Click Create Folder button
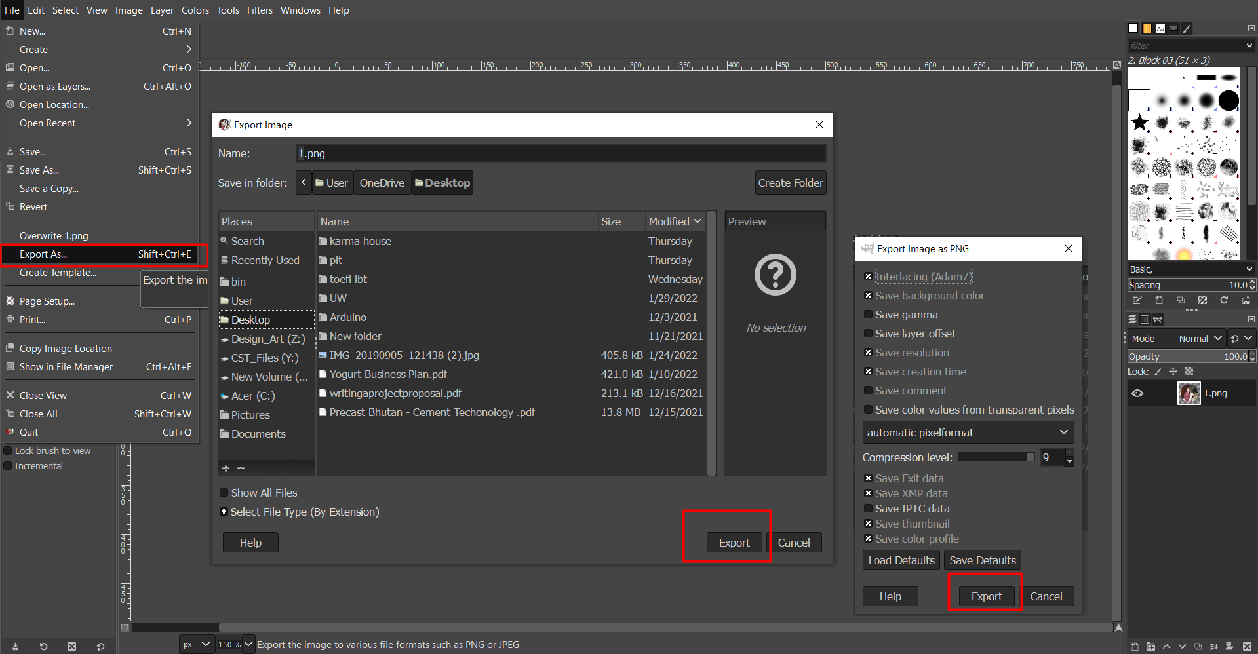Viewport: 1258px width, 654px height. click(791, 183)
